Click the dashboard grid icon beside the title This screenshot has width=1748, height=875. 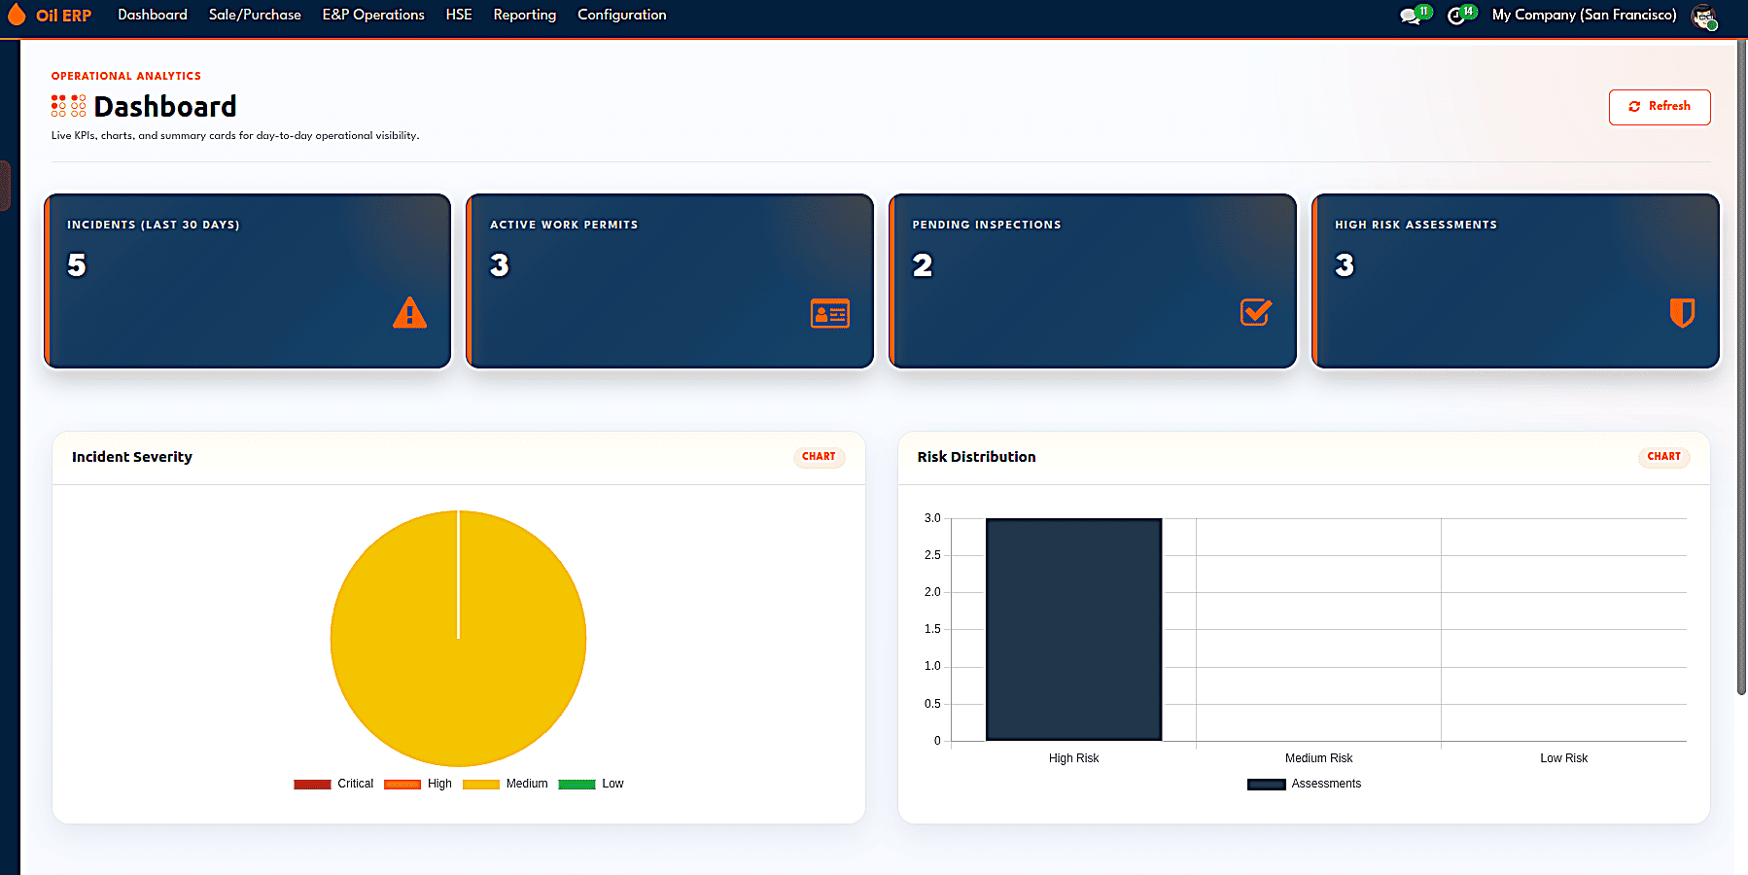[68, 106]
